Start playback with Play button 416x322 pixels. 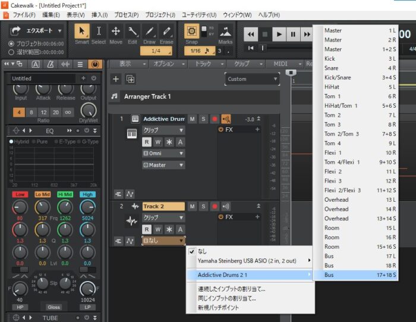pyautogui.click(x=279, y=35)
